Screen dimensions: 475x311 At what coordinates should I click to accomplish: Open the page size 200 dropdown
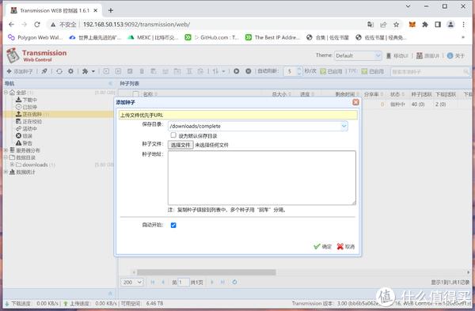coord(131,283)
